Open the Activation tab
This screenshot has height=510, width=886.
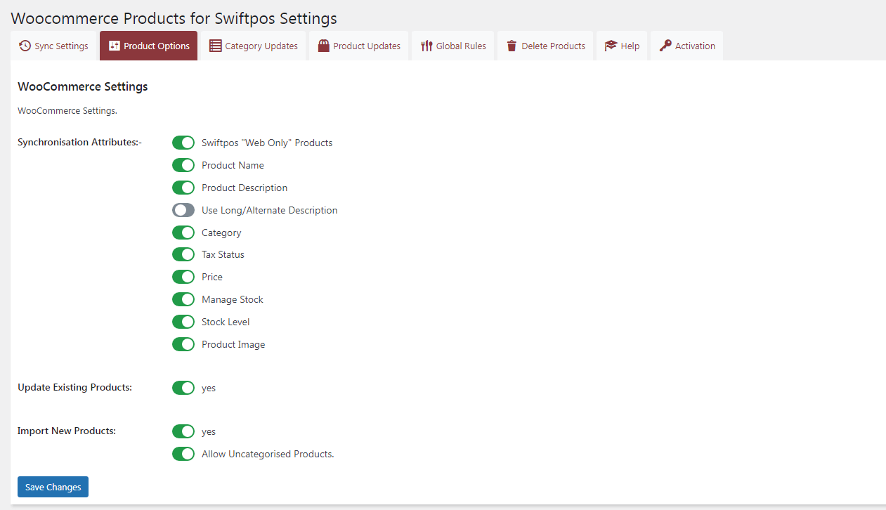coord(687,46)
